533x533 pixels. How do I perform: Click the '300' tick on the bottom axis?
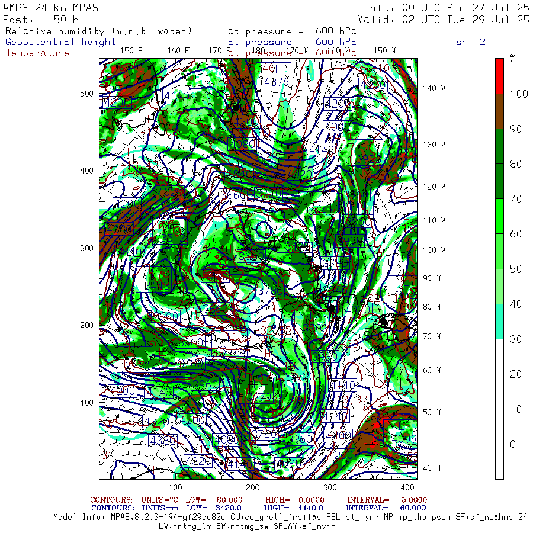tap(330, 487)
